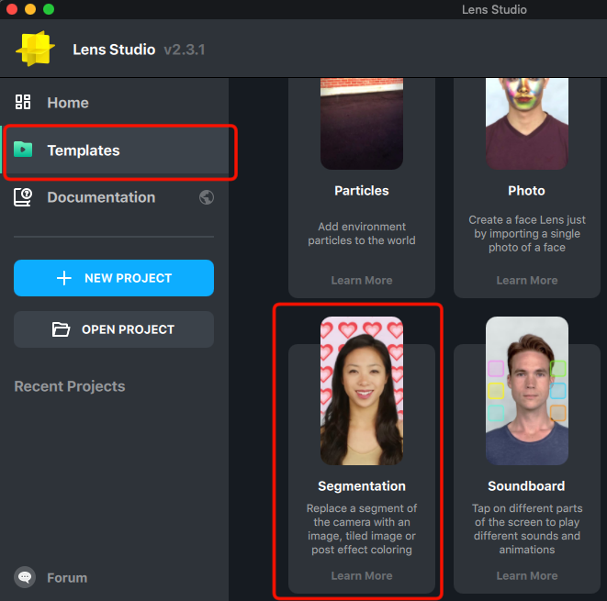Click the 'Create a face Lens' Photo description

(527, 233)
